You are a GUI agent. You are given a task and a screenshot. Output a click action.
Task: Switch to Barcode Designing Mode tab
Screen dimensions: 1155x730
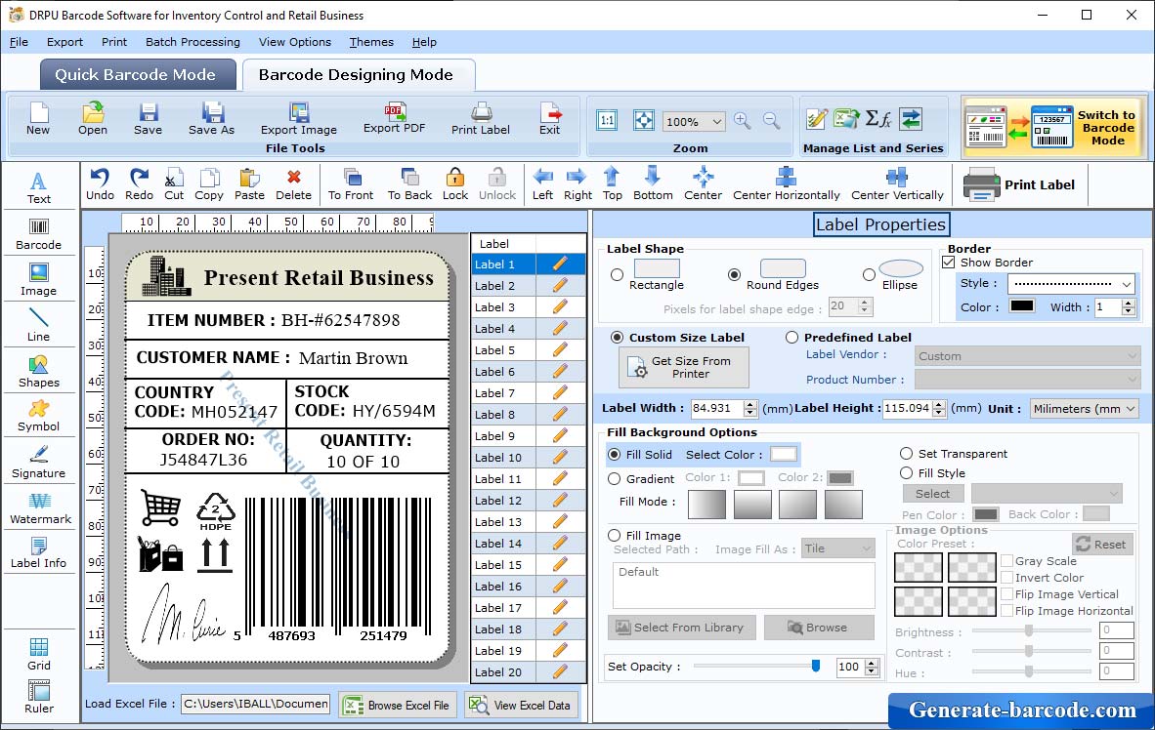click(358, 74)
